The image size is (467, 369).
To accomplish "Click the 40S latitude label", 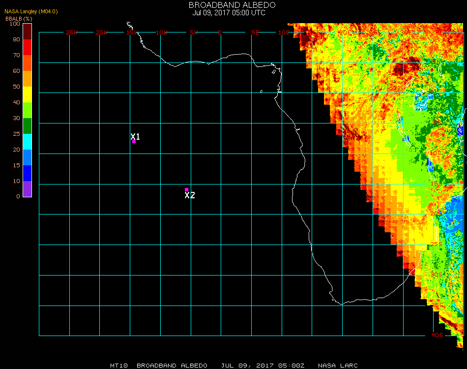I will (438, 335).
